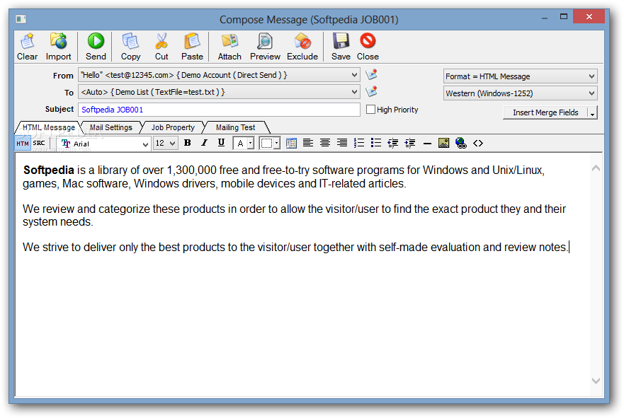Center align the text
The height and width of the screenshot is (418, 624).
[x=325, y=143]
